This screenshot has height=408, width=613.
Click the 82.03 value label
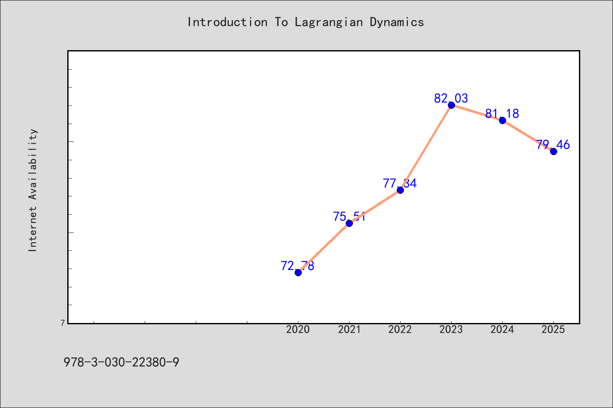coord(451,98)
